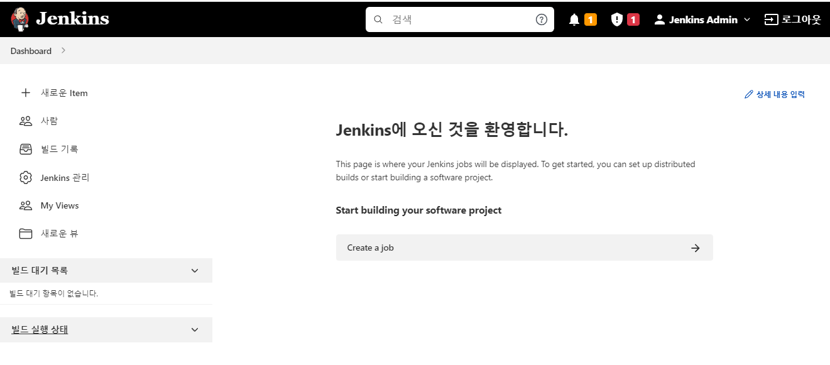Viewport: 830px width, 365px height.
Task: Go to Dashboard breadcrumb
Action: pos(31,51)
